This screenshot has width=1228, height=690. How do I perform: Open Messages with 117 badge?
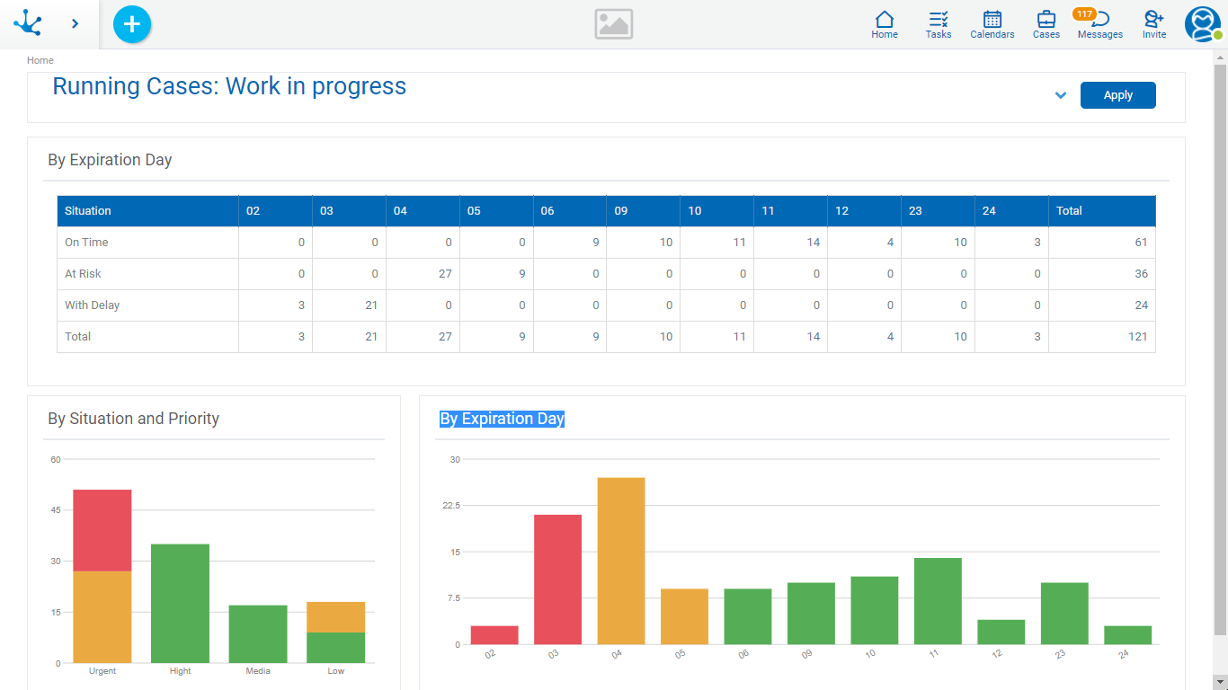point(1099,24)
